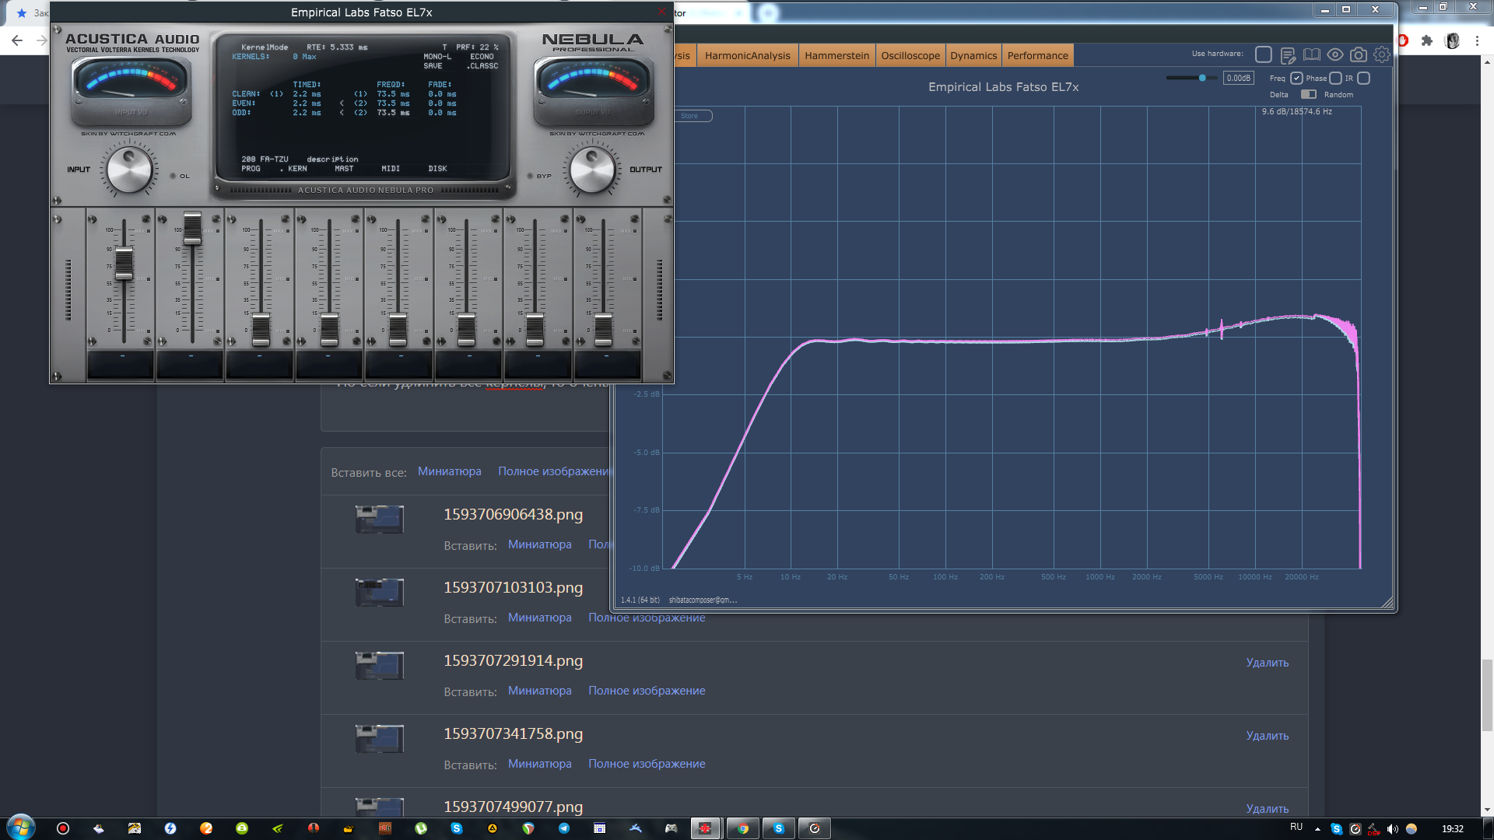Adjust the gain slider near 0.00dB
This screenshot has width=1494, height=840.
point(1202,78)
